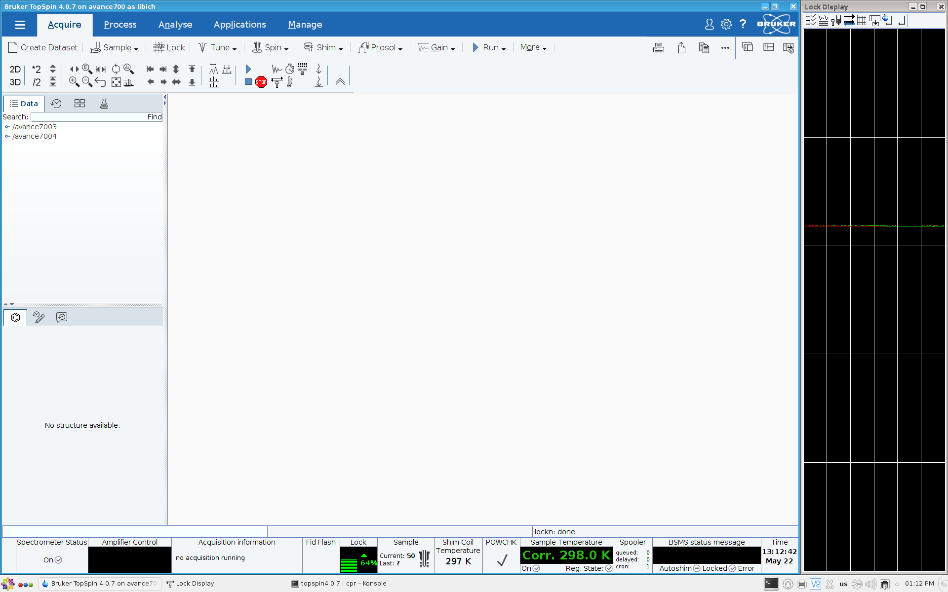Screen dimensions: 948x592
Task: Click the Lock button
Action: pos(169,48)
